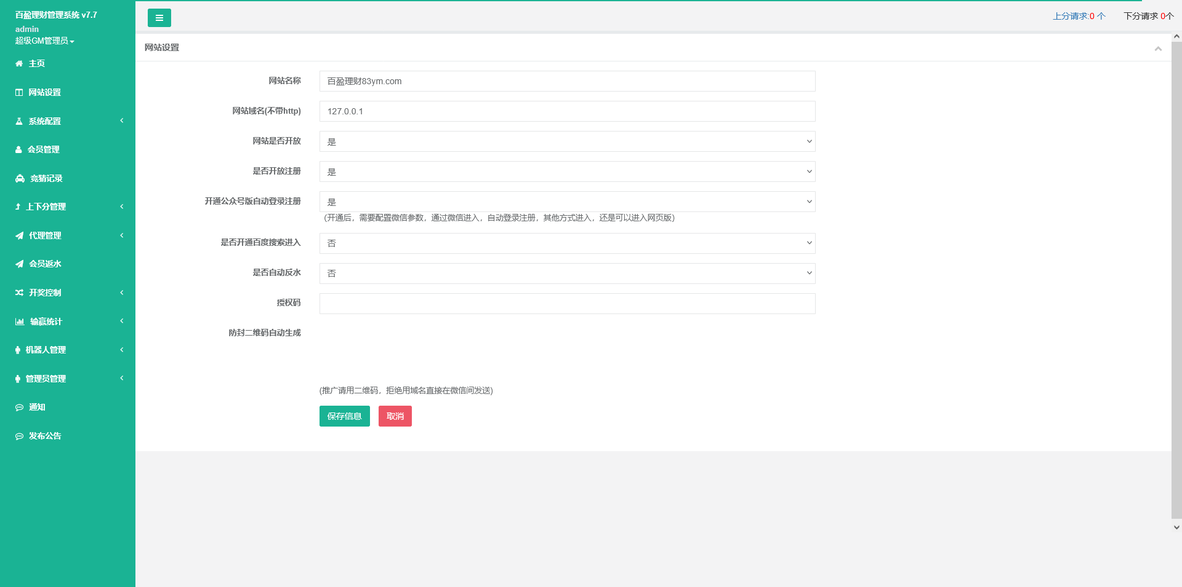This screenshot has height=587, width=1182.
Task: Click the home icon beside 主页
Action: 19,63
